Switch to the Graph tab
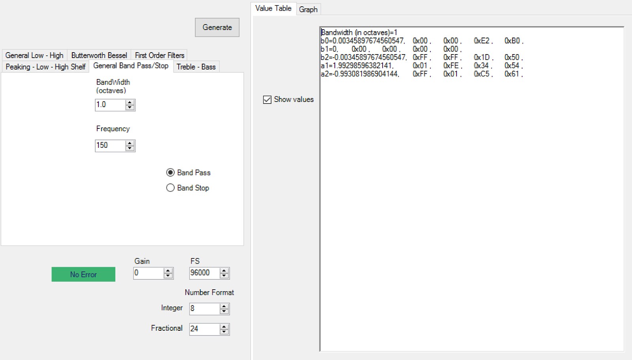The image size is (632, 360). (308, 9)
